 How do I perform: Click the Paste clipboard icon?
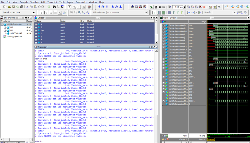[35, 7]
